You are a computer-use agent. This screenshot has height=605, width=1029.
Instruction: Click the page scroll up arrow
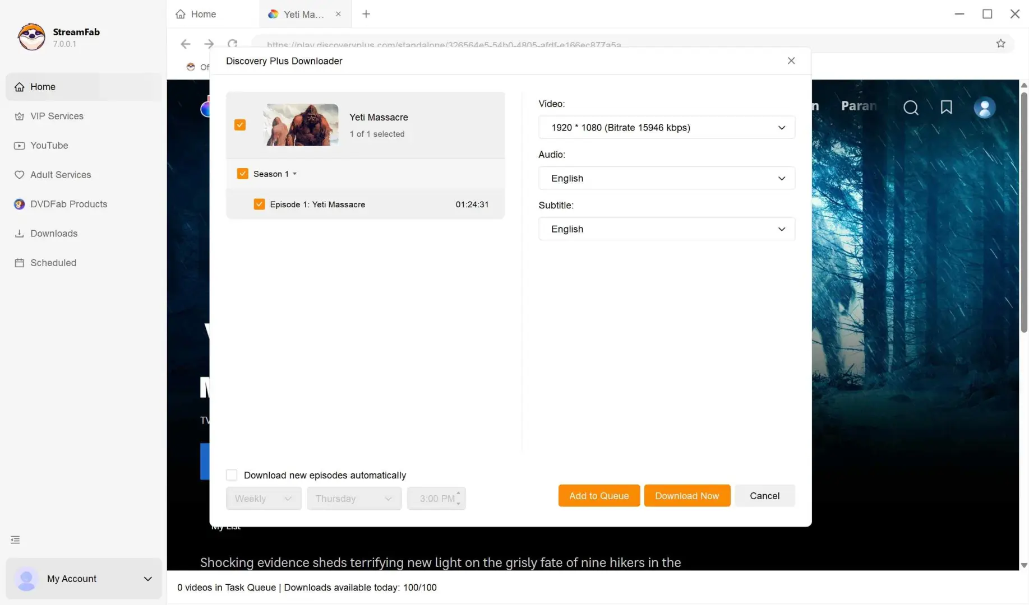point(1024,85)
